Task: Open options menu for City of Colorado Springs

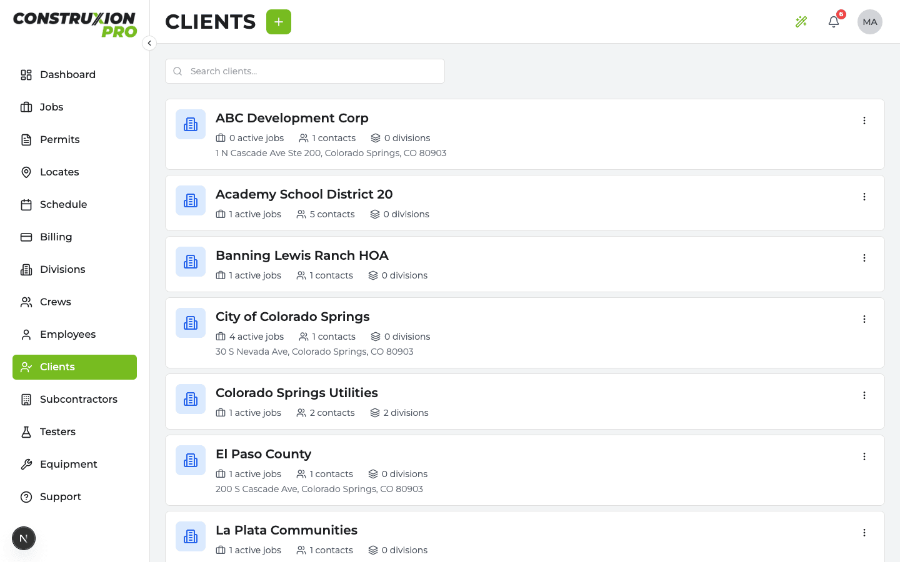Action: 864,319
